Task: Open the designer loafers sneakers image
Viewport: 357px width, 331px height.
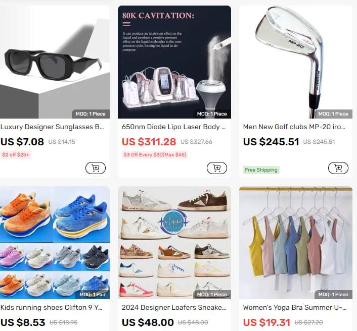Action: click(x=174, y=243)
